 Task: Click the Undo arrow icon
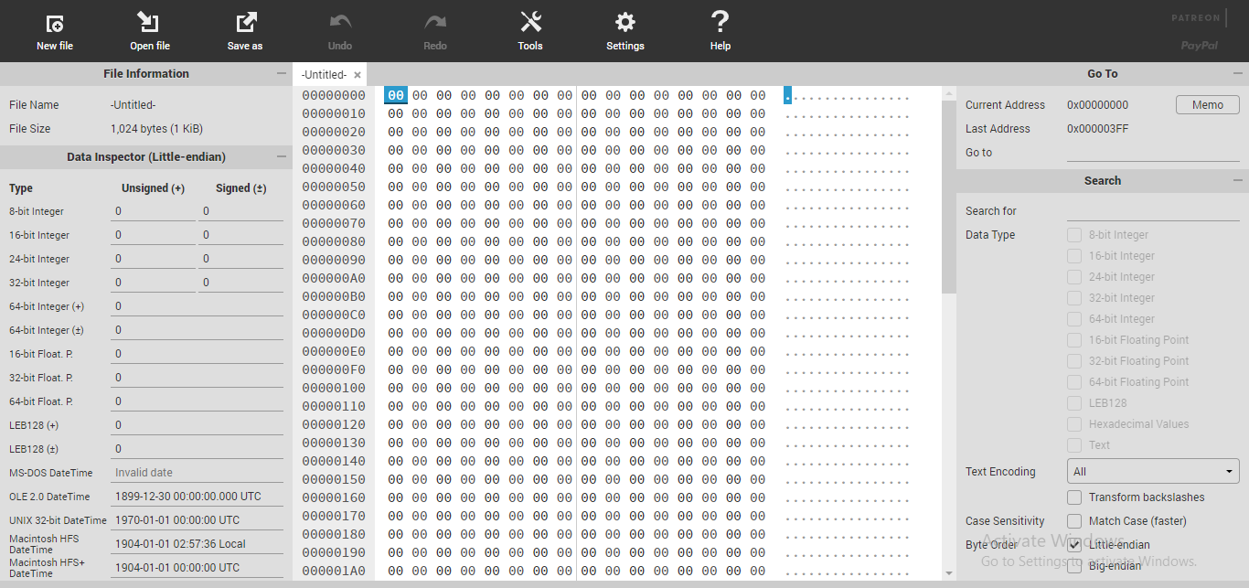[340, 22]
